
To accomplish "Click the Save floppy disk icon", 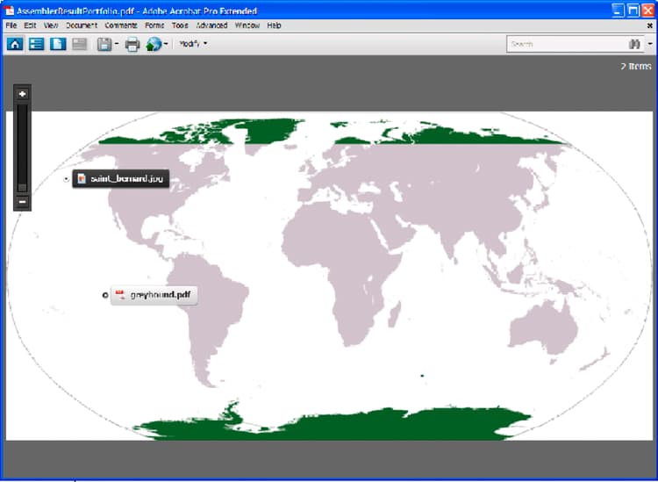I will click(x=104, y=44).
